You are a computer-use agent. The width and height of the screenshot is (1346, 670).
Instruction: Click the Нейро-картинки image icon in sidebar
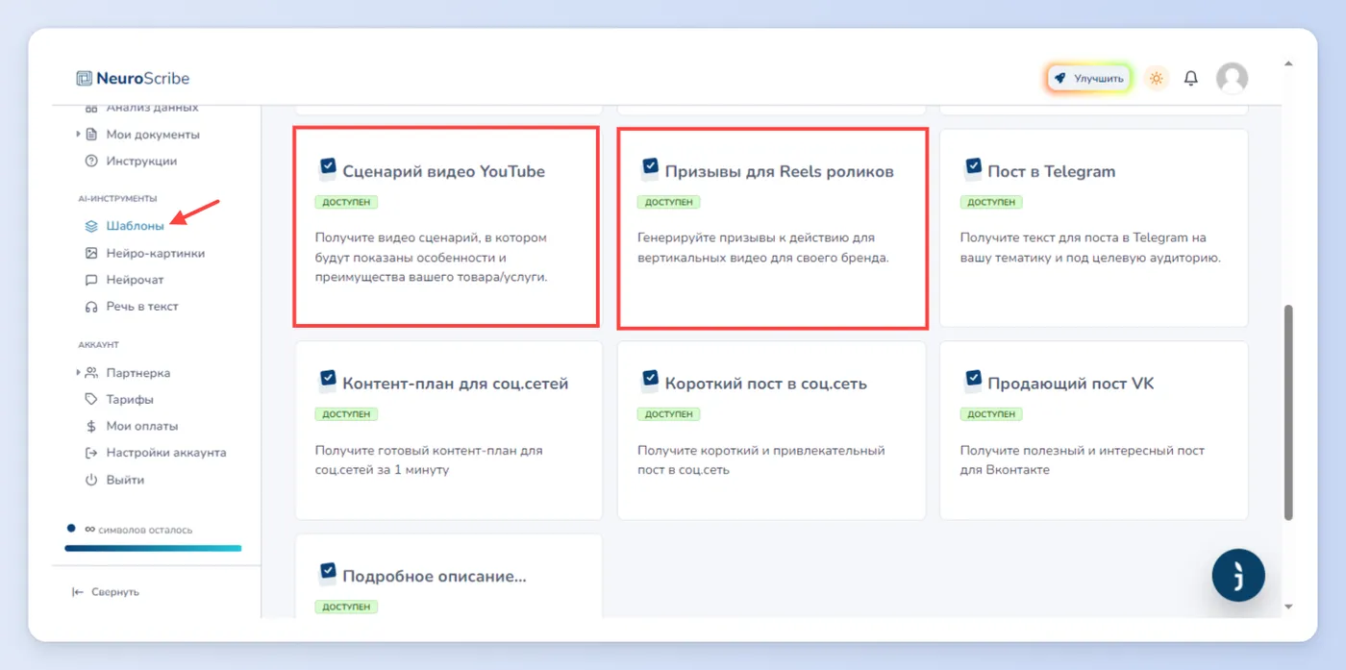91,253
